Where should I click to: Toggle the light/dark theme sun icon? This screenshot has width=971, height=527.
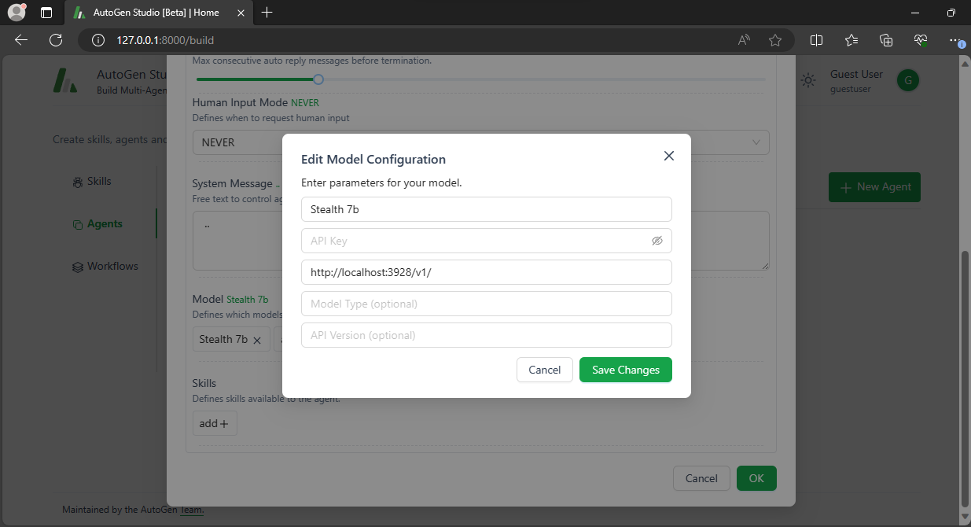tap(807, 80)
